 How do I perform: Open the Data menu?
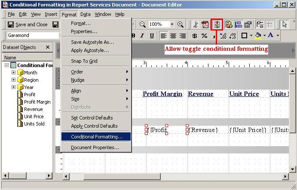click(x=86, y=14)
